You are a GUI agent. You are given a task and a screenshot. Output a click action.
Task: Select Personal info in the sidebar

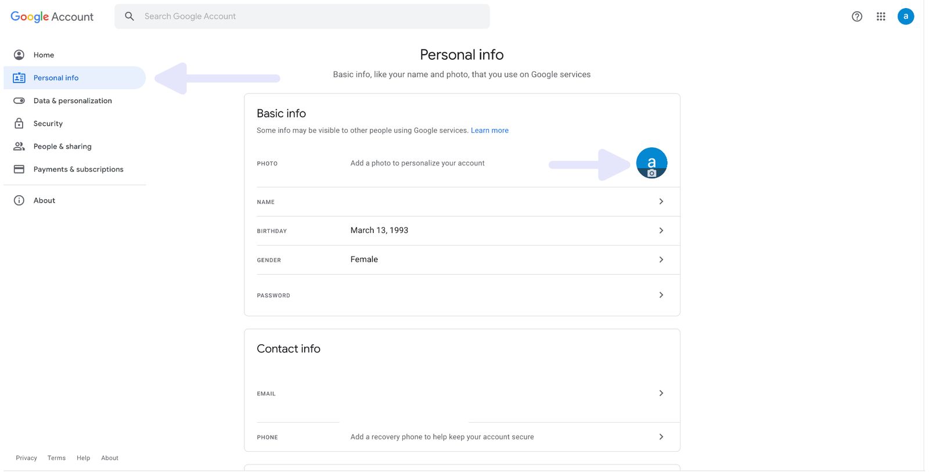56,78
